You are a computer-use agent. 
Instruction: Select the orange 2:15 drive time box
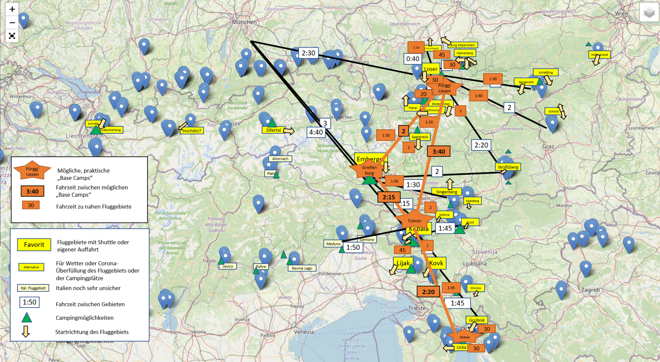pyautogui.click(x=389, y=197)
